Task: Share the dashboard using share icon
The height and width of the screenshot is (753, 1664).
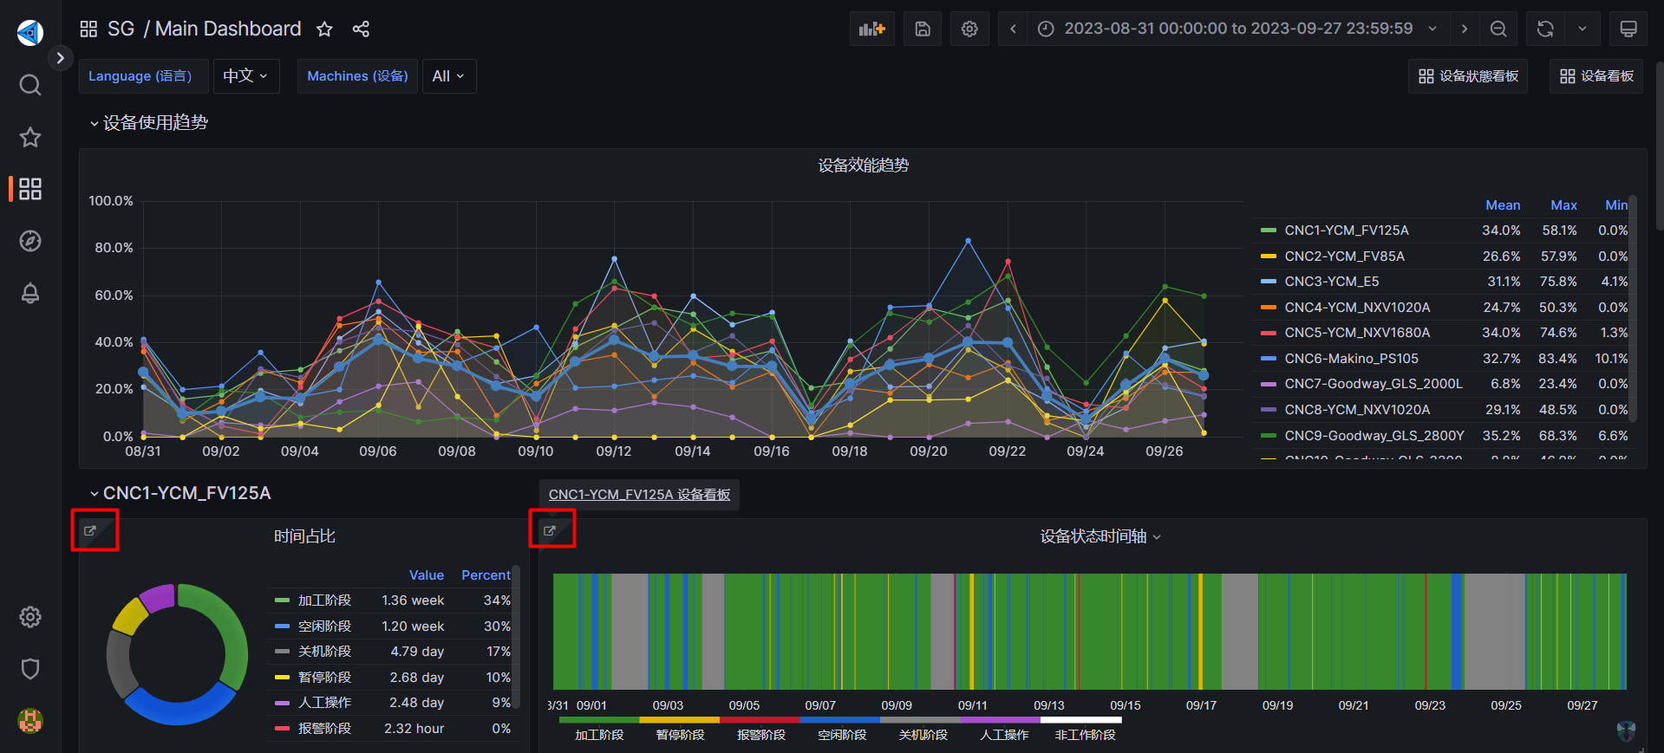Action: (x=361, y=29)
